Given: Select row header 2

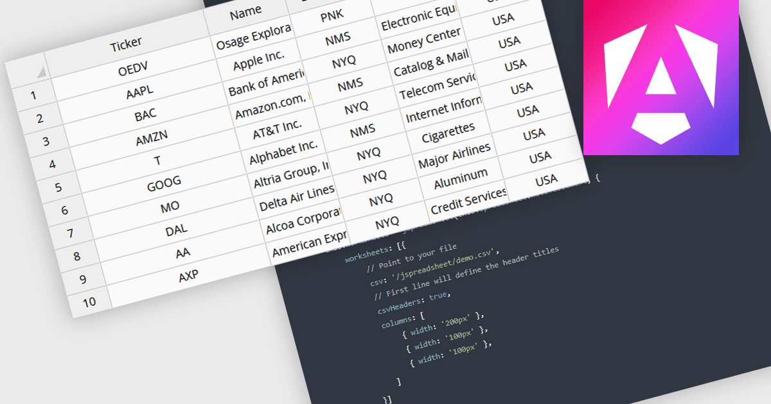Looking at the screenshot, I should tap(40, 119).
